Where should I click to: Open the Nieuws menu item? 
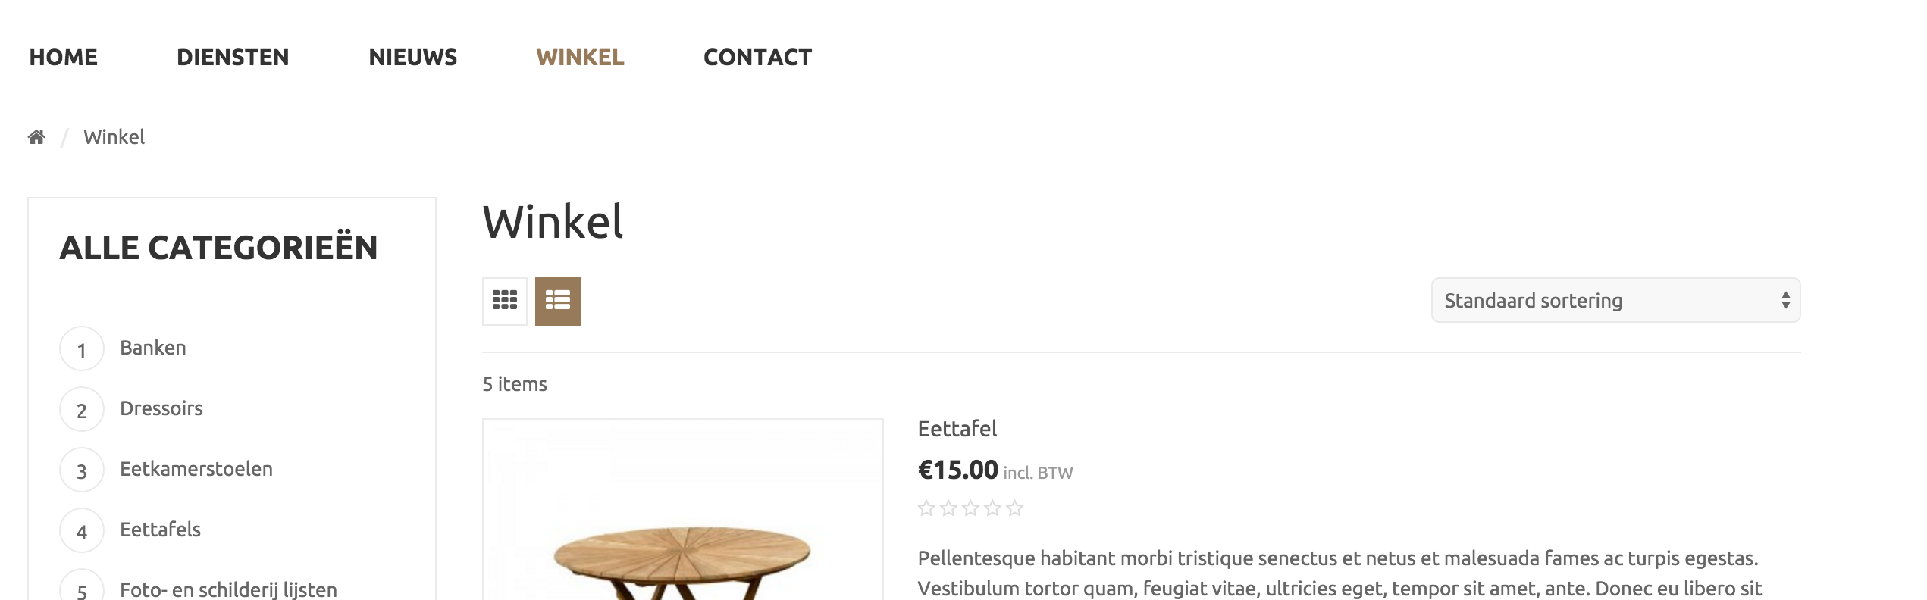point(413,58)
